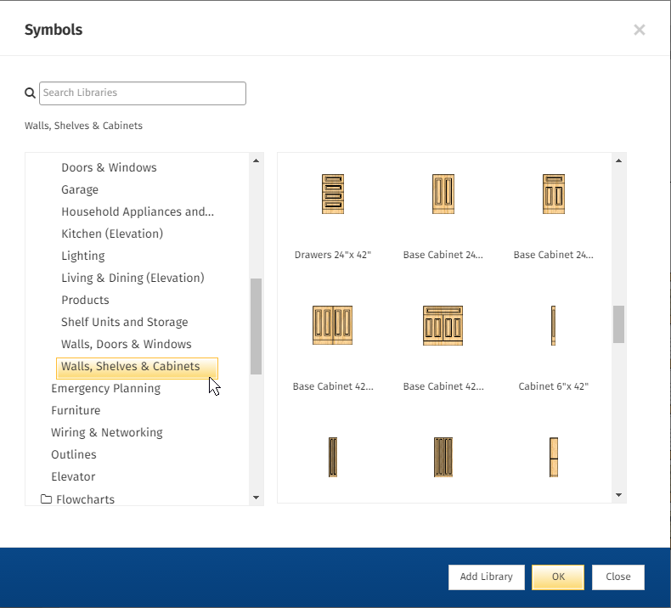
Task: Open the Outlines category
Action: [x=74, y=454]
